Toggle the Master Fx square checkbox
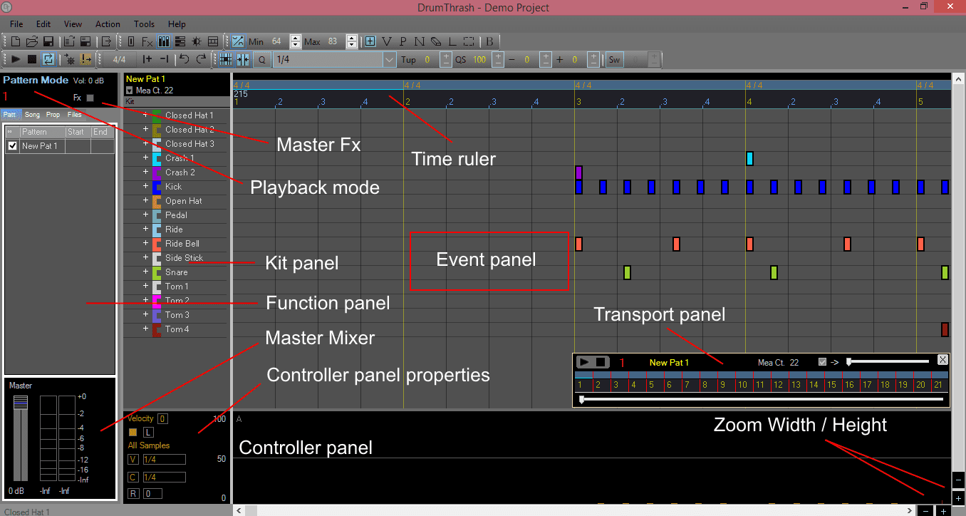966x516 pixels. (x=90, y=98)
